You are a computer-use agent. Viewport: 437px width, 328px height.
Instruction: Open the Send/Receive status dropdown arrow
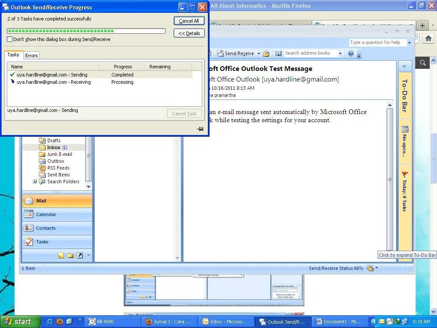click(376, 268)
